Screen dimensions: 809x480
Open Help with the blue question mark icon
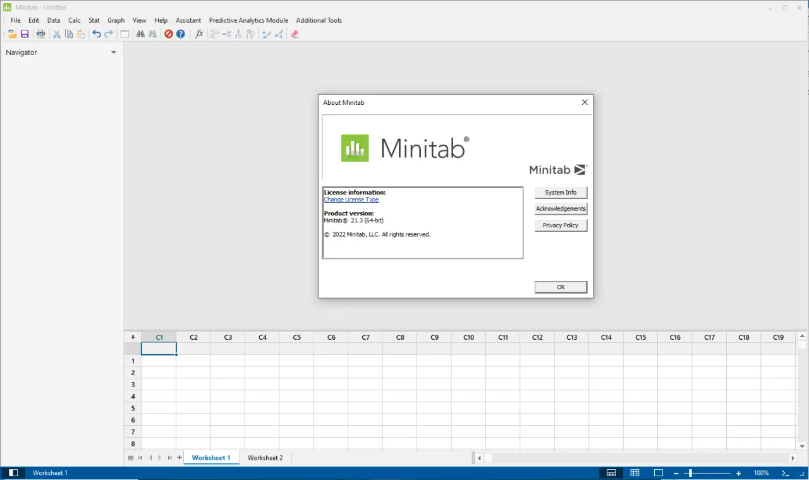tap(181, 34)
